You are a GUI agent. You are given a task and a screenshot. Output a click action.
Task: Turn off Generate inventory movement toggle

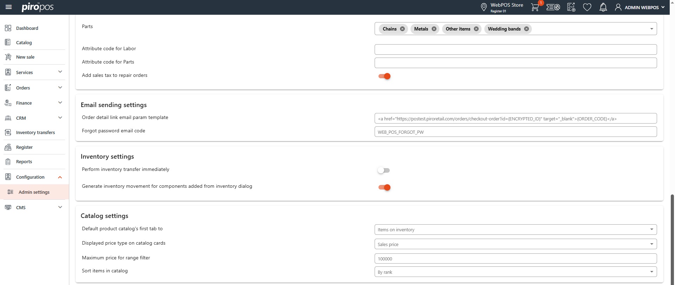point(384,187)
